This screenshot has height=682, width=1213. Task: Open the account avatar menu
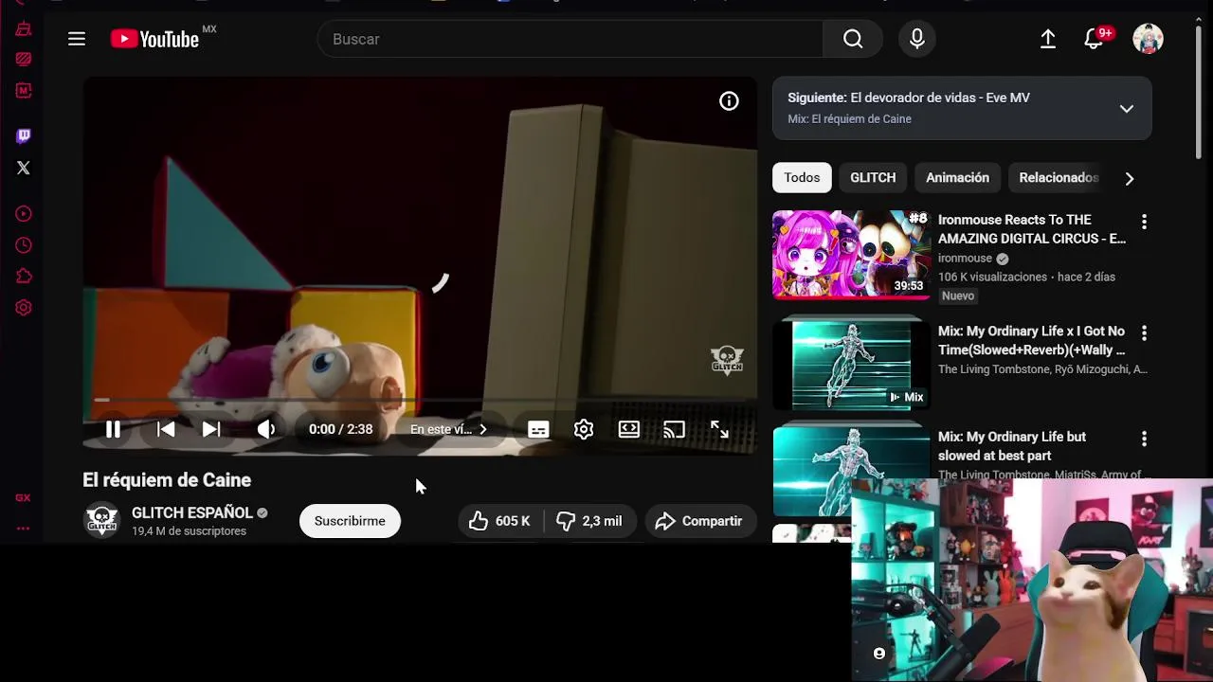pos(1148,39)
